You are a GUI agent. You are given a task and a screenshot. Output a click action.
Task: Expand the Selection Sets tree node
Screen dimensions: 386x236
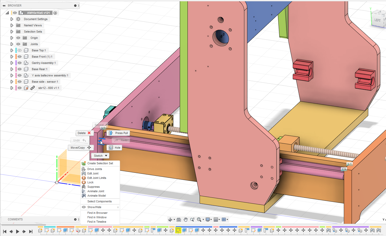12,32
